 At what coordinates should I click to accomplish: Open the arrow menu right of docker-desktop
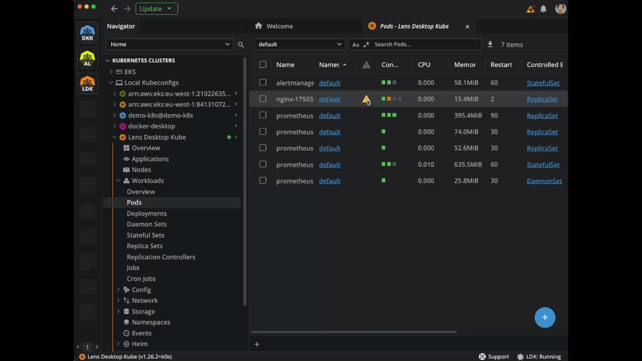coord(236,126)
